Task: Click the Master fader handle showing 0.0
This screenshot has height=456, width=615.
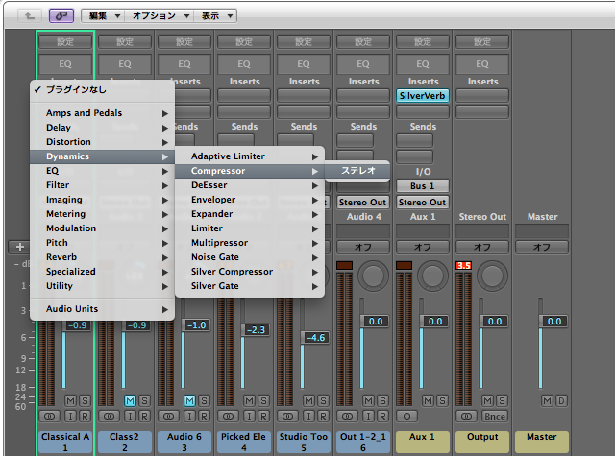Action: tap(553, 322)
